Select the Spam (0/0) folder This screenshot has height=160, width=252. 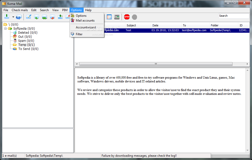(26, 41)
